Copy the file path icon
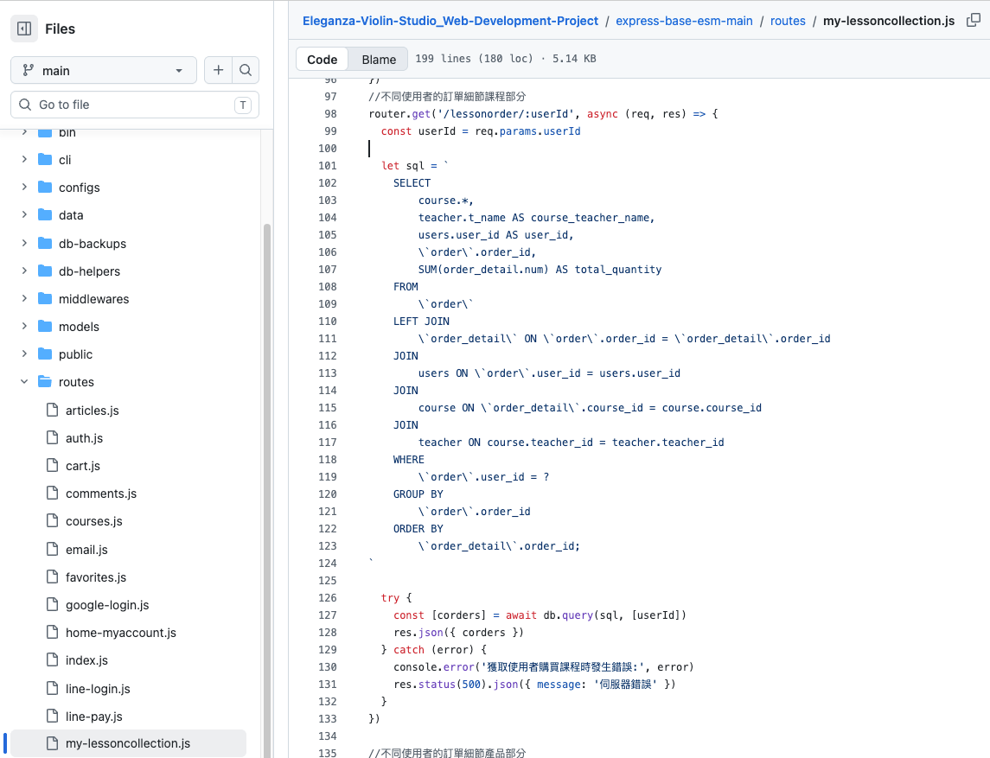 (x=974, y=21)
